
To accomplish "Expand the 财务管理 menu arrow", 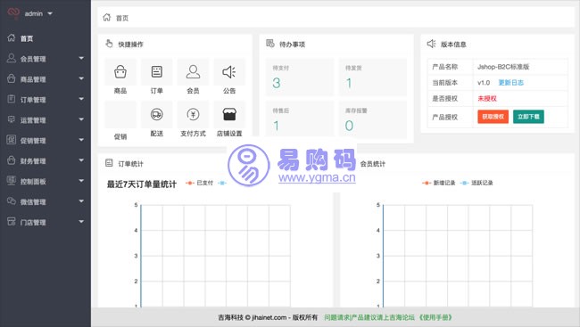I will pyautogui.click(x=81, y=160).
